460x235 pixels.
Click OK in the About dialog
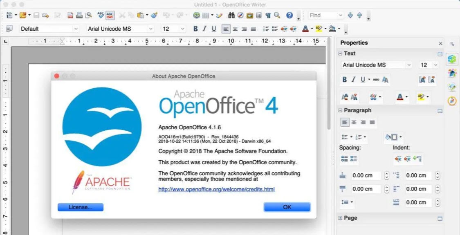(x=287, y=207)
